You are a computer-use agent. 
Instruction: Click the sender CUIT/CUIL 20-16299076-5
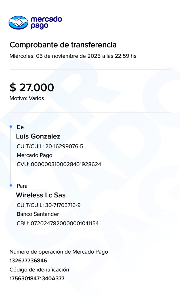(52, 147)
